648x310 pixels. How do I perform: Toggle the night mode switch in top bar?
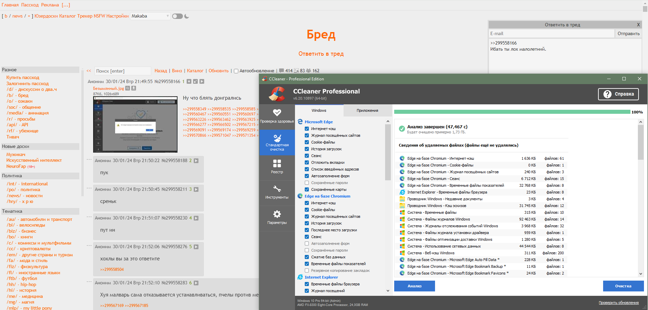point(177,16)
